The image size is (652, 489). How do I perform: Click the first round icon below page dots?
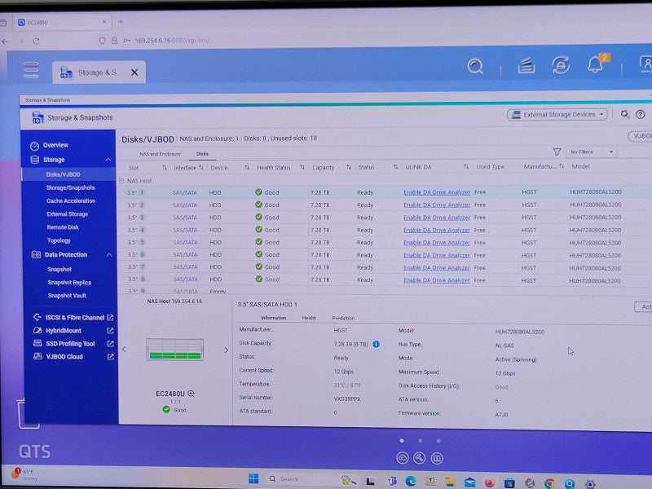[x=402, y=458]
